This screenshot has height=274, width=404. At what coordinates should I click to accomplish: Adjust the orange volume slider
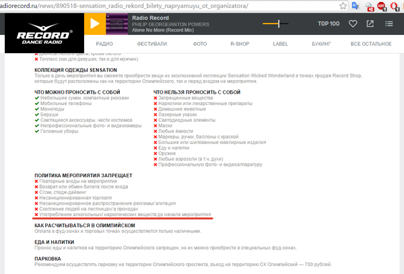[x=275, y=24]
